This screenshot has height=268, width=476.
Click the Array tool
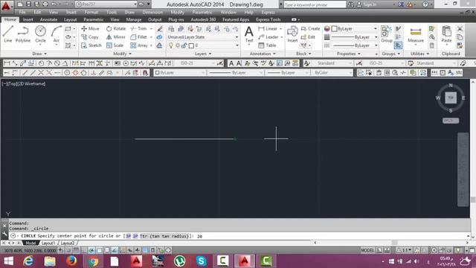139,45
